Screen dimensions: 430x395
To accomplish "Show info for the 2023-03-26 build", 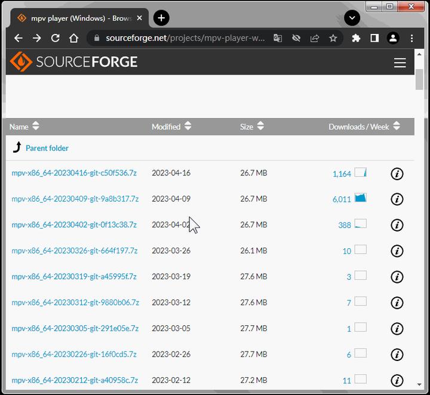I will [x=397, y=251].
